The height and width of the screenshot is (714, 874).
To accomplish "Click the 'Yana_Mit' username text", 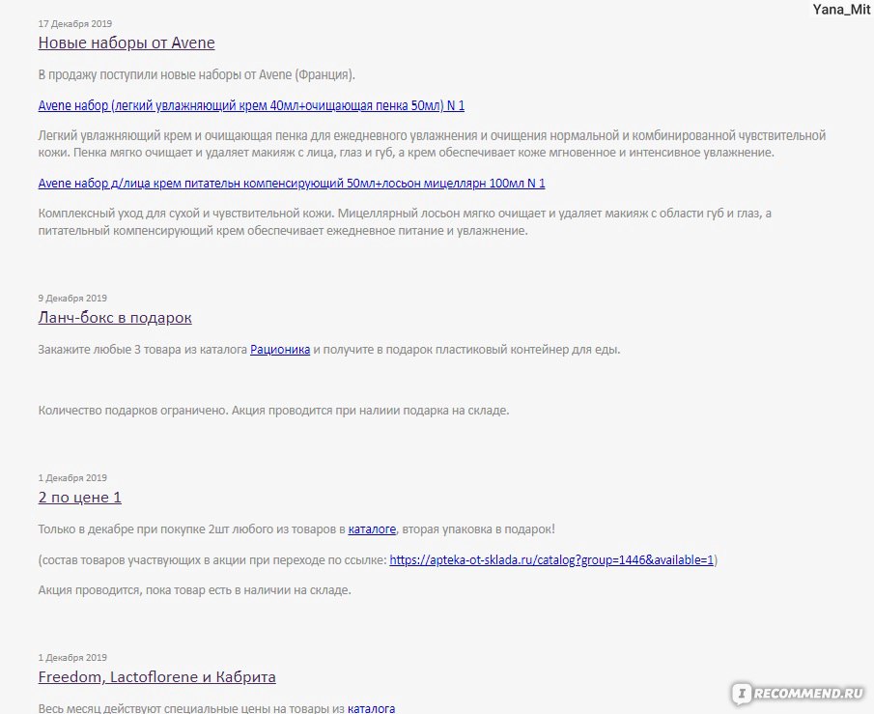I will pos(841,10).
